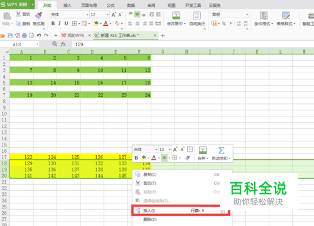Choose Delete (删除) in context menu
This screenshot has height=226, width=314.
(181, 219)
